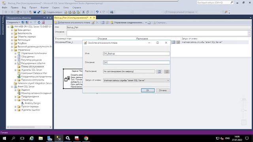The width and height of the screenshot is (253, 142).
Task: Open the Панель элементов side tab
Action: click(x=3, y=25)
